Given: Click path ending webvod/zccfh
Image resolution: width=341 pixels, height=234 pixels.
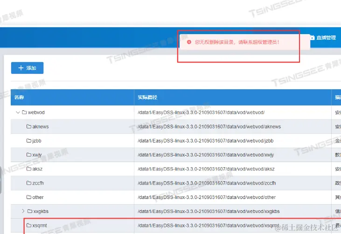Looking at the screenshot, I should click(207, 183).
